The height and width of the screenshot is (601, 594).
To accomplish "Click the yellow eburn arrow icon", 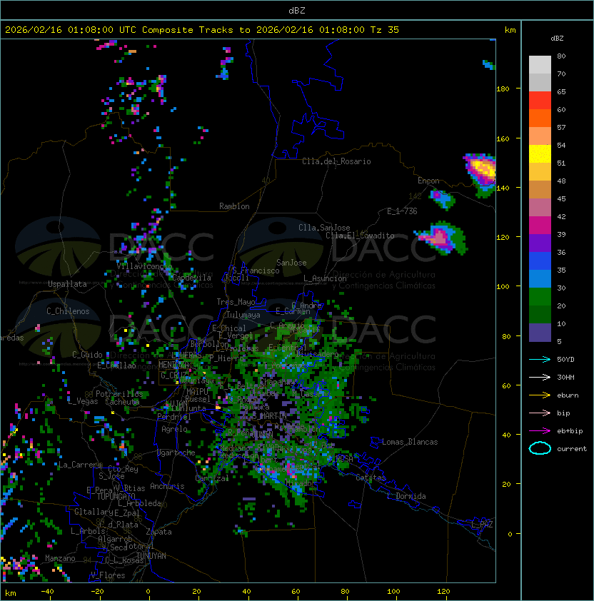I will 540,395.
